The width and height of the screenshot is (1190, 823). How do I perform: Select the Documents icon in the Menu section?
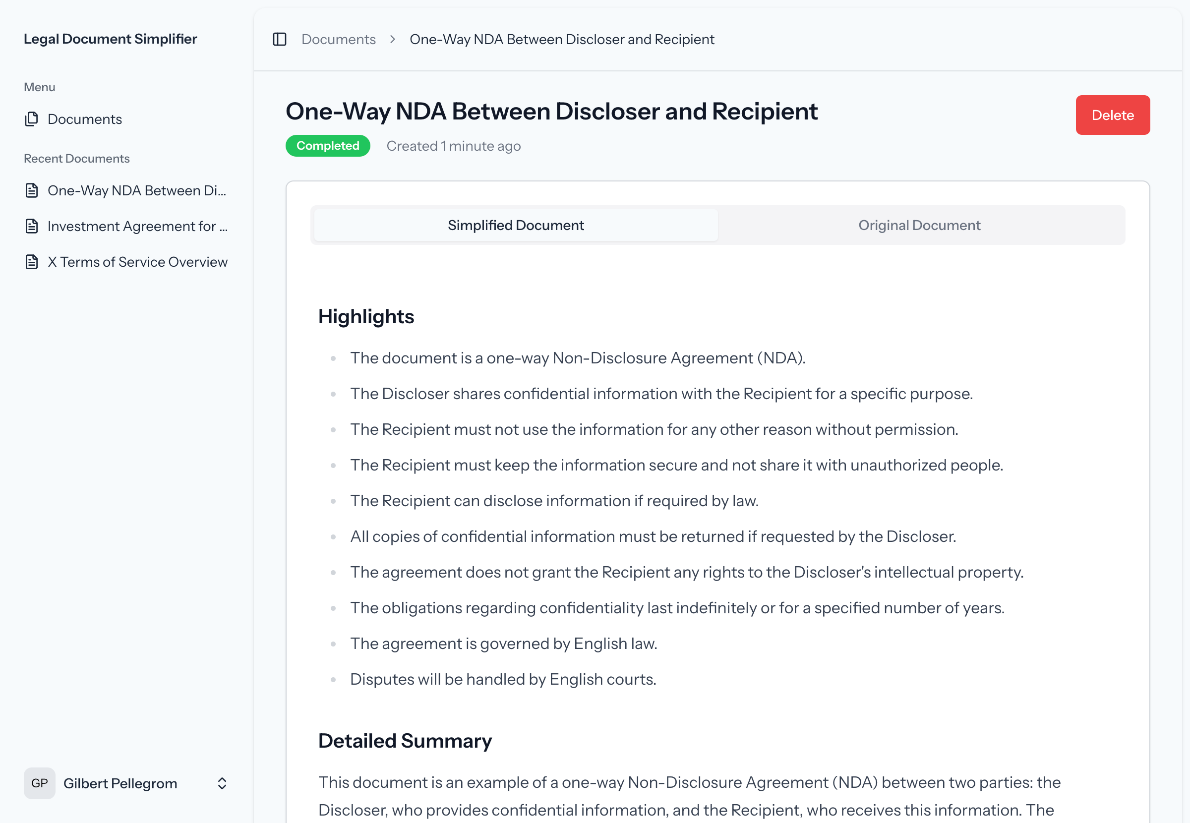click(x=31, y=118)
